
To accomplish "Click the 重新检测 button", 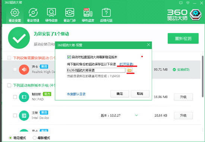I will point(183,38).
